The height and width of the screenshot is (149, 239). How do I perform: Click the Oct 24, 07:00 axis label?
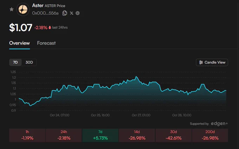[59, 115]
